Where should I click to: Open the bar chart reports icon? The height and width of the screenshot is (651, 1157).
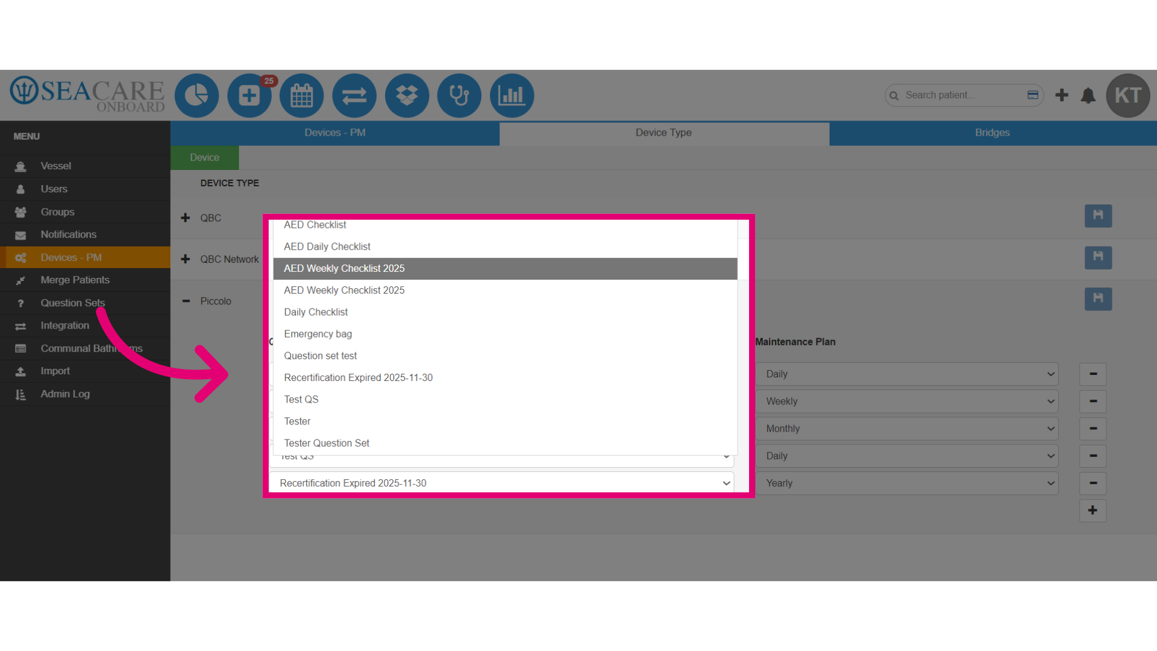pos(512,95)
